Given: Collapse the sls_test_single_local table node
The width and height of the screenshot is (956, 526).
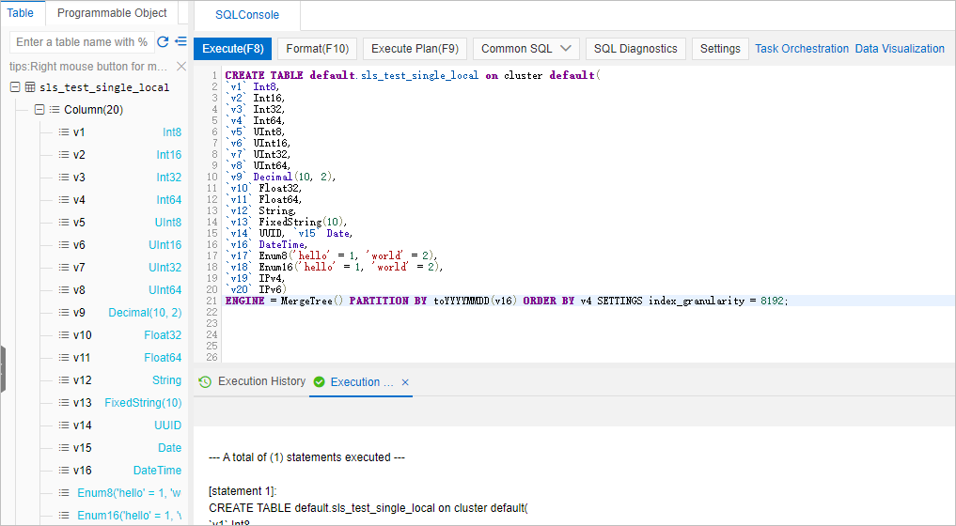Looking at the screenshot, I should click(15, 87).
